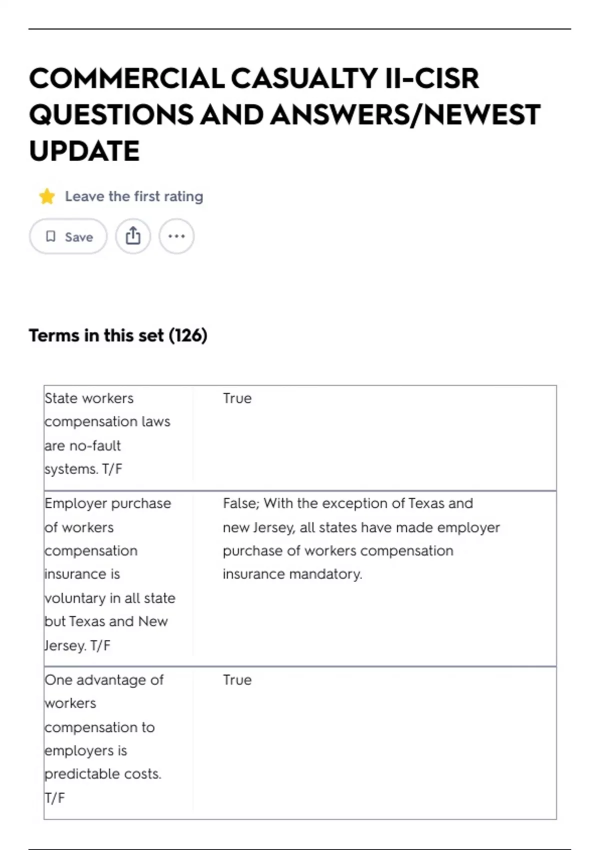Screen dimensions: 600x850
Task: Click the 'are no-fault' text line
Action: tap(83, 445)
